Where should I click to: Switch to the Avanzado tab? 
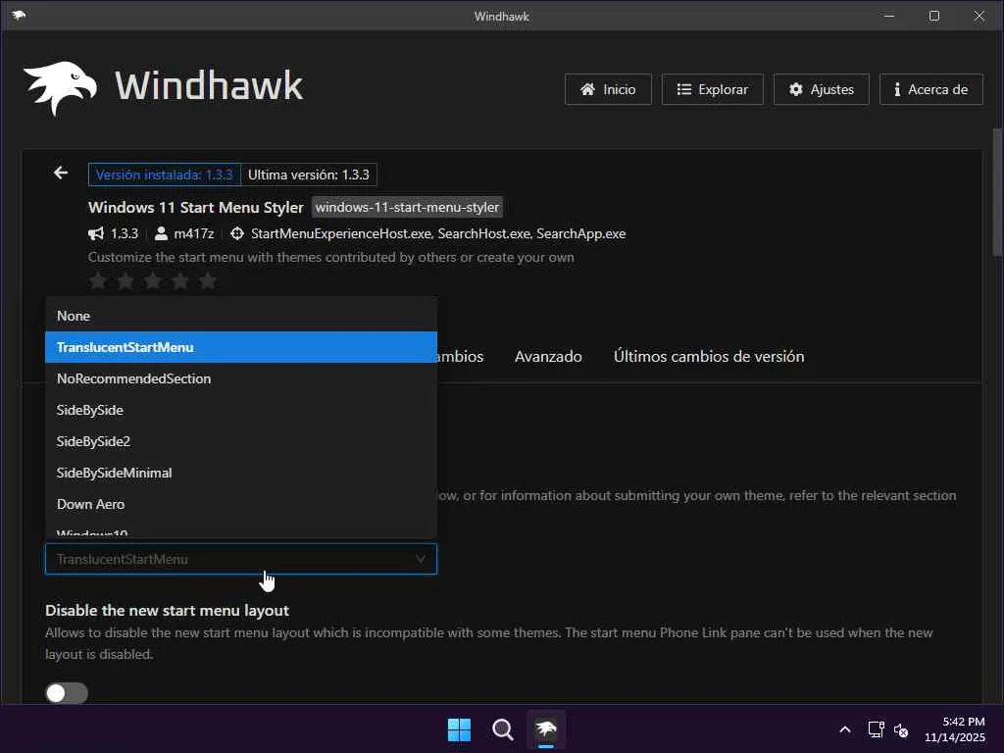548,357
